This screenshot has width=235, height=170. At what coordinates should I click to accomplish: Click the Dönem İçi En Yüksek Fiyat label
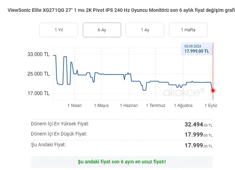pyautogui.click(x=60, y=124)
